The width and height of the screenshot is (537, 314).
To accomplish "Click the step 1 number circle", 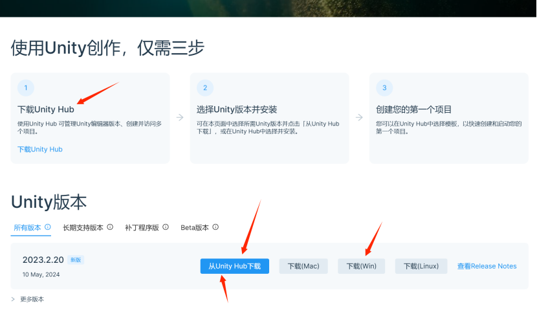I will click(x=26, y=88).
